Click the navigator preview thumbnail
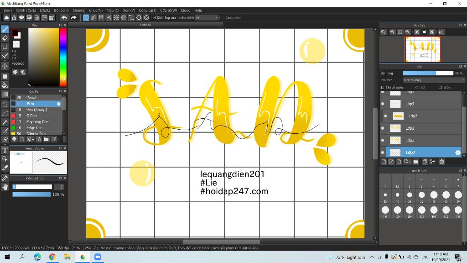This screenshot has height=263, width=467. click(x=422, y=49)
